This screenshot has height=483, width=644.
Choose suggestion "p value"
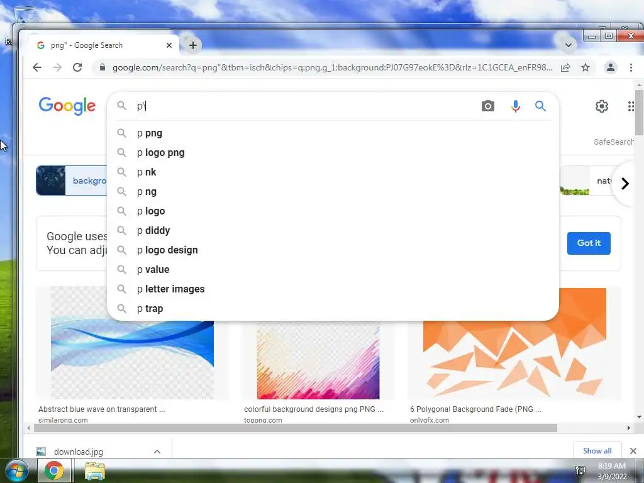tap(333, 269)
